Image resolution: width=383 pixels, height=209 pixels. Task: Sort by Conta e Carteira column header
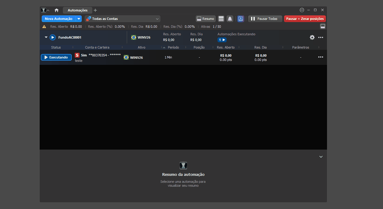click(x=97, y=47)
